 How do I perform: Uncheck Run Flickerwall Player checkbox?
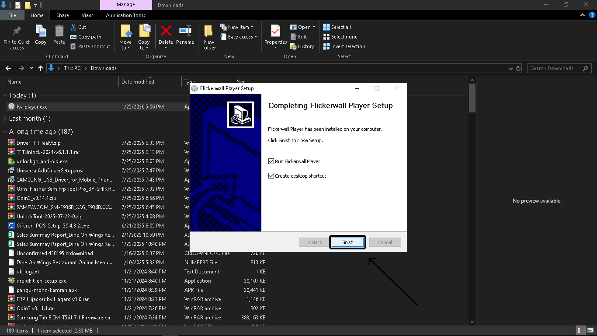tap(271, 161)
